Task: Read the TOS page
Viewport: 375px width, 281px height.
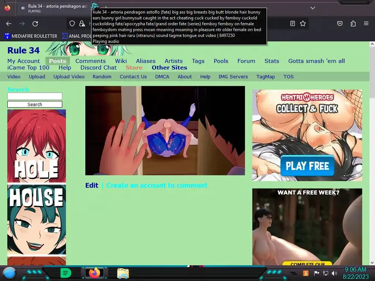Action: (288, 76)
